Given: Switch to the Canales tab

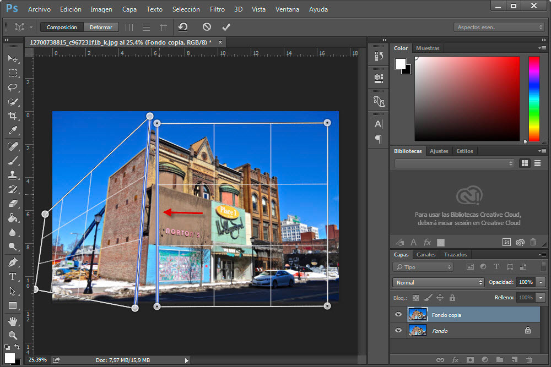Looking at the screenshot, I should (x=425, y=254).
